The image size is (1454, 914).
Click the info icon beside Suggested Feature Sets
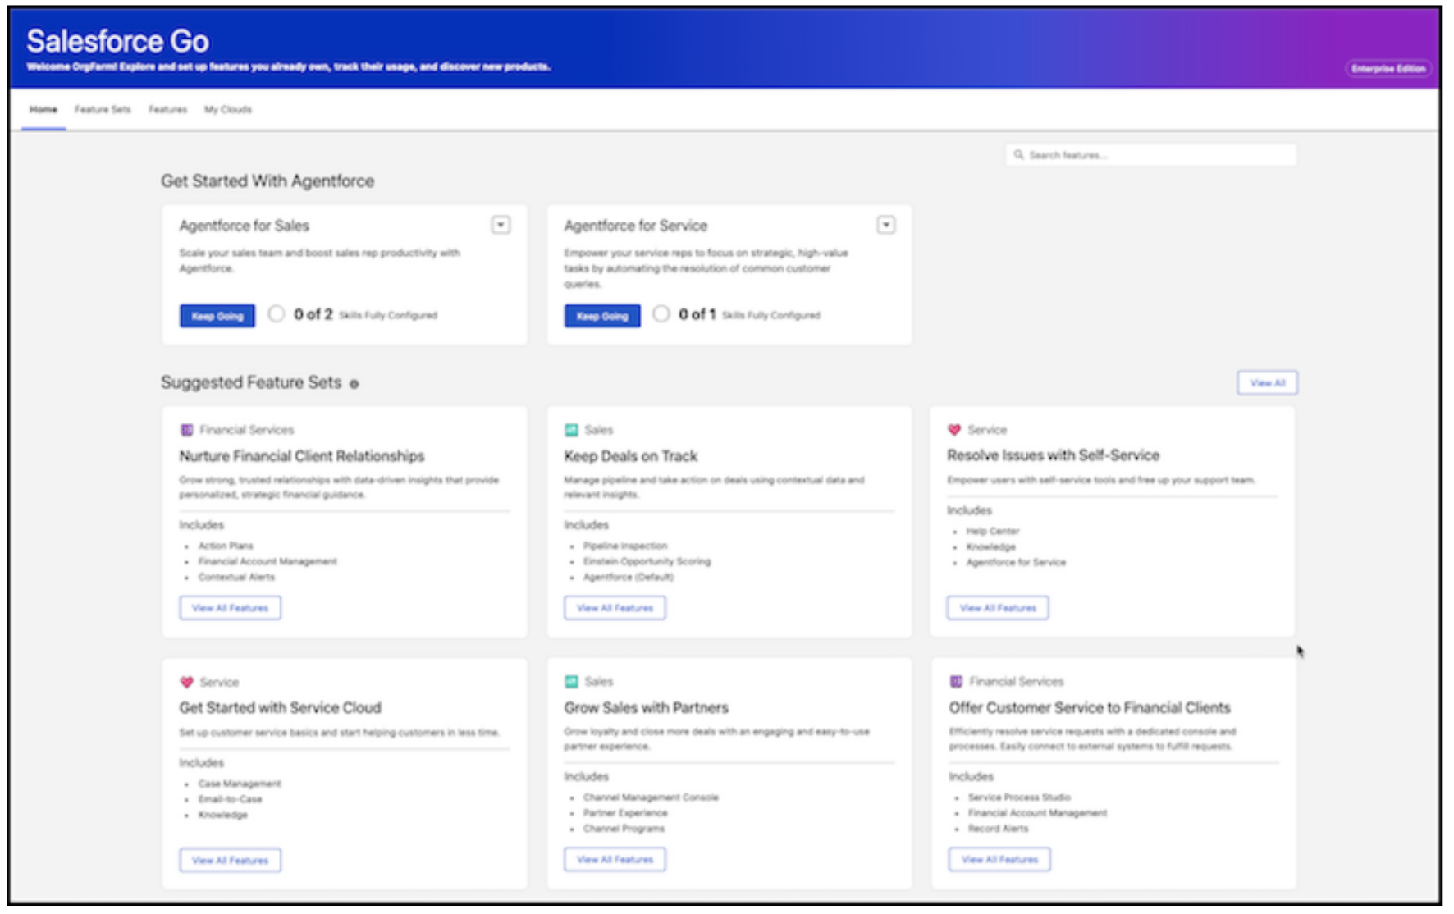pos(354,384)
